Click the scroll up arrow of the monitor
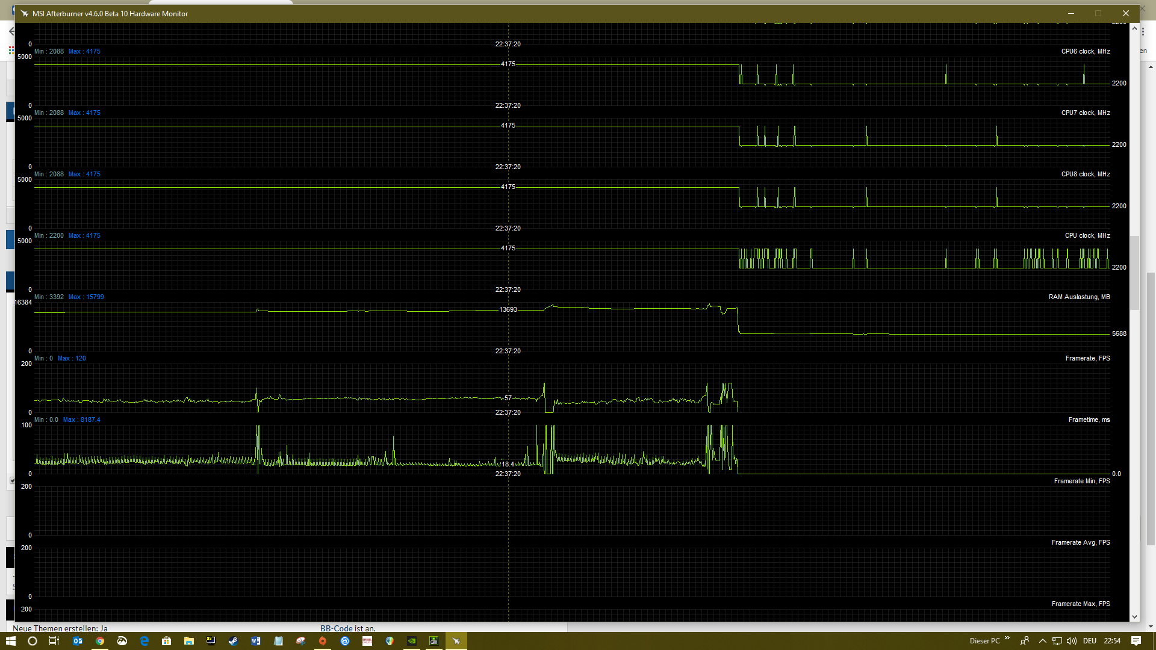This screenshot has width=1156, height=650. (1134, 28)
